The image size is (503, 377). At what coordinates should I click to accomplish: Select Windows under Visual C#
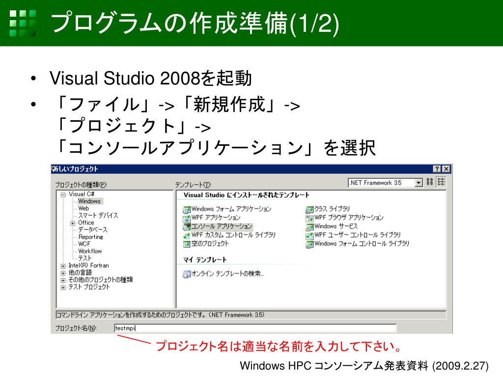(89, 201)
